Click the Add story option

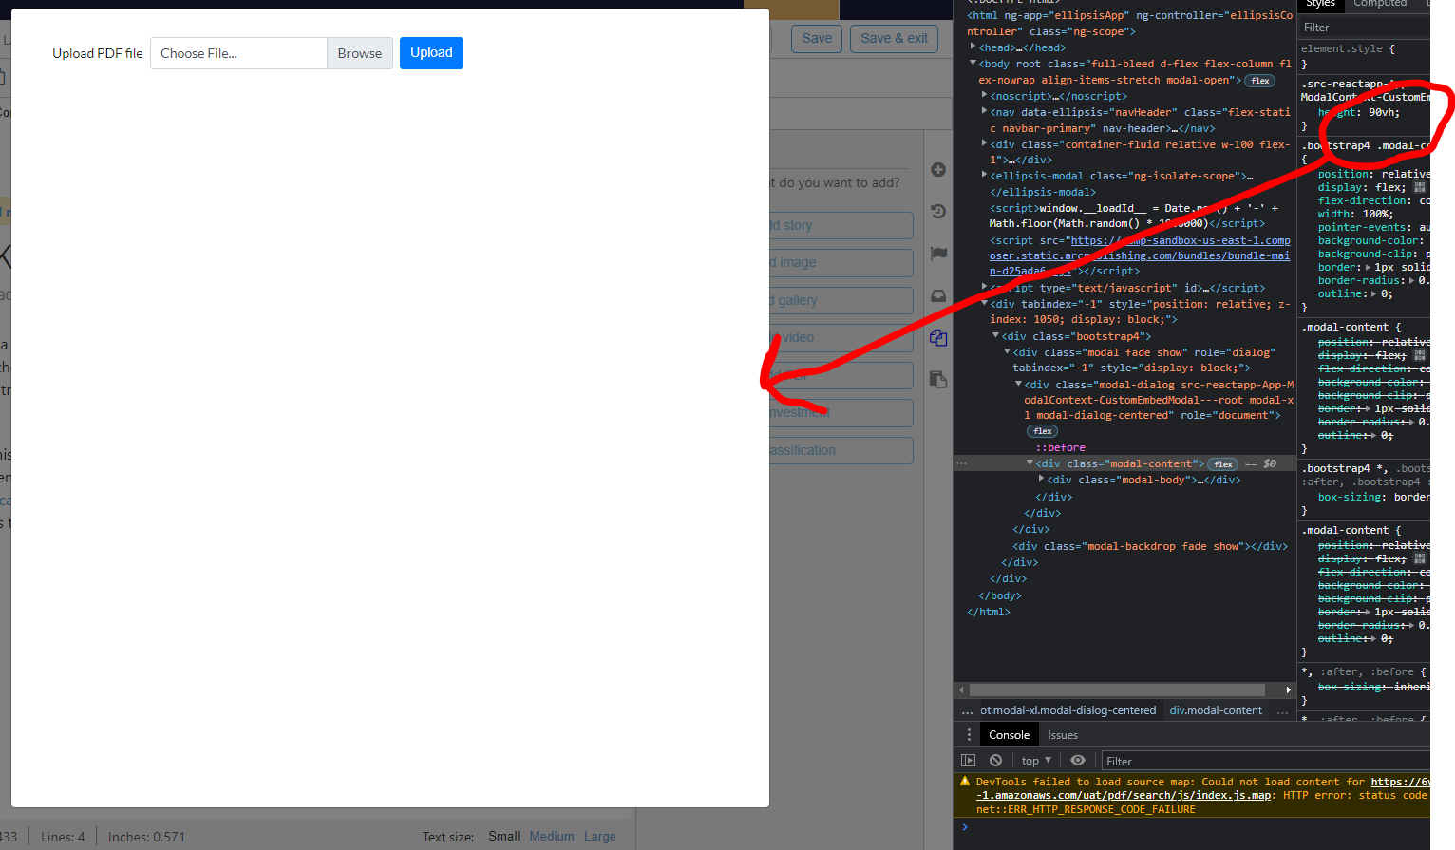pyautogui.click(x=841, y=225)
